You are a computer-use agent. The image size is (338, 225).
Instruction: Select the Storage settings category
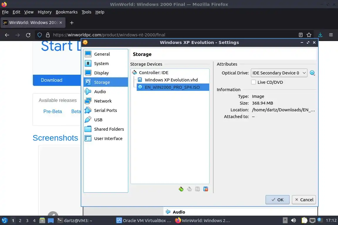(x=106, y=82)
